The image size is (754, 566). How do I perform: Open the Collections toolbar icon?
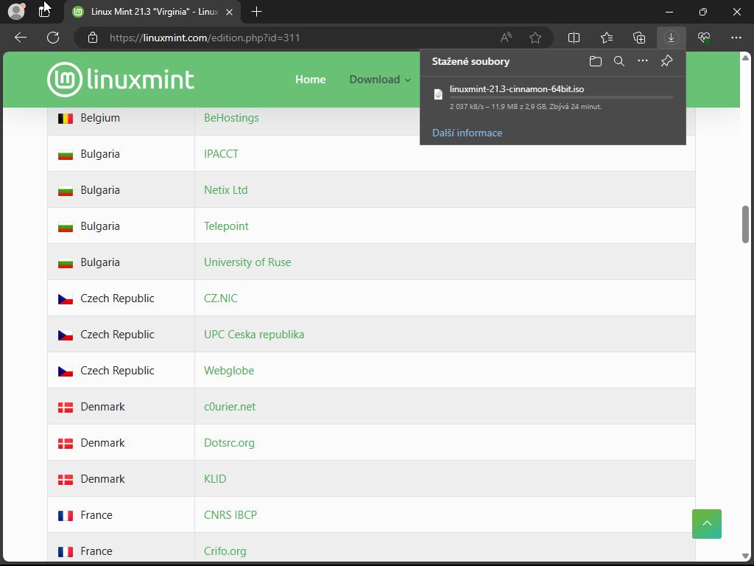tap(639, 38)
